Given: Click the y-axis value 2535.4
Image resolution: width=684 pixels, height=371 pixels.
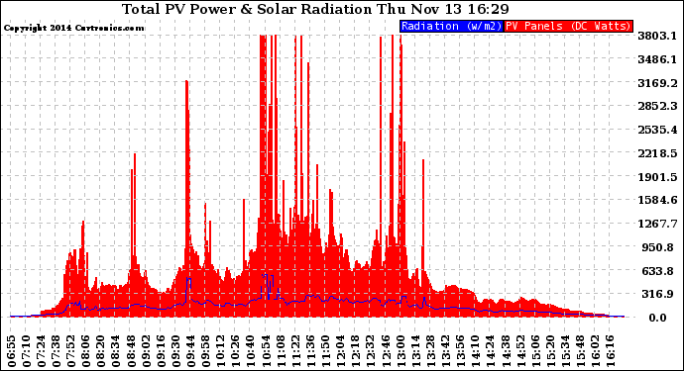Looking at the screenshot, I should tap(657, 130).
